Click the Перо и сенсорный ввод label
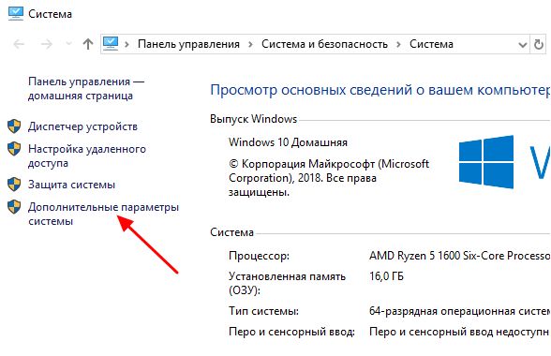The width and height of the screenshot is (551, 356). 291,332
